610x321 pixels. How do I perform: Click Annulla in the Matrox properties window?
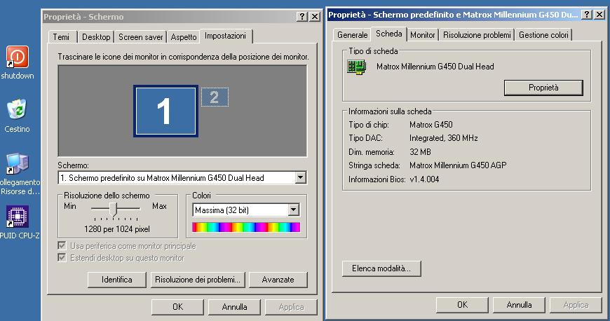point(519,305)
